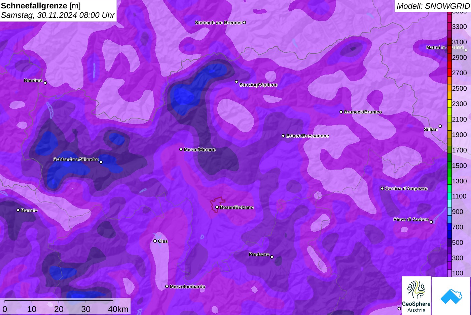This screenshot has height=315, width=471.
Task: Click the '40km' scale bar label
Action: click(118, 309)
